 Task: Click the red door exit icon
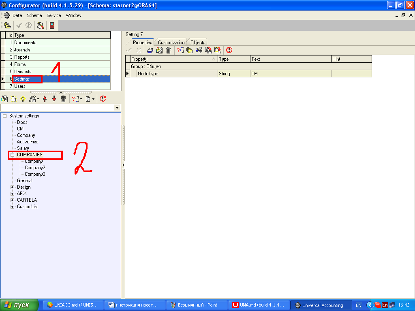click(x=52, y=26)
